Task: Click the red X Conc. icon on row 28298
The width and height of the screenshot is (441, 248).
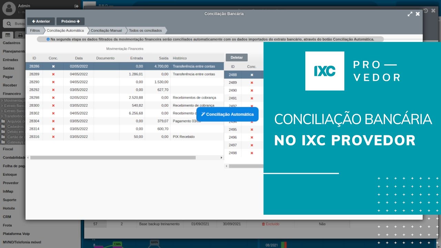Action: pos(53,97)
